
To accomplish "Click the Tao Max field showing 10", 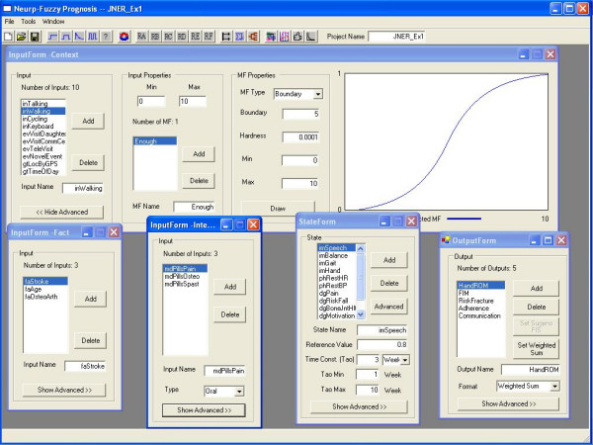I will point(368,391).
